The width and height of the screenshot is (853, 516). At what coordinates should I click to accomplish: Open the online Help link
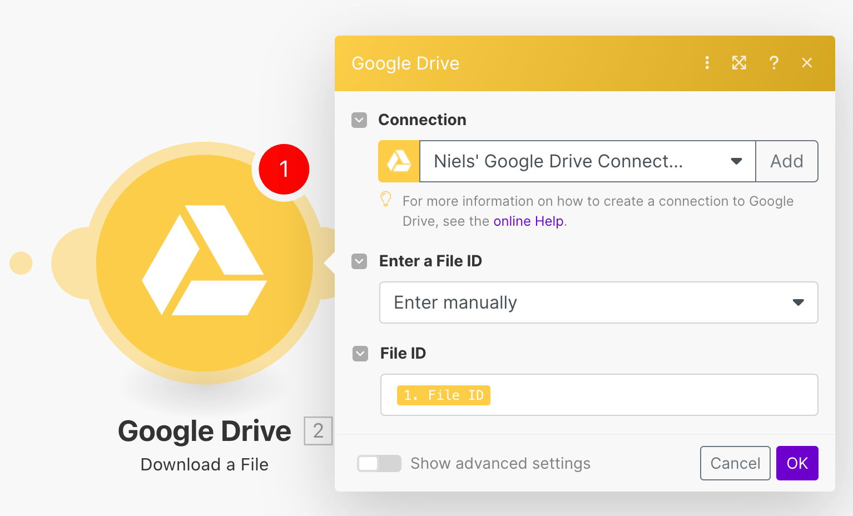[x=528, y=221]
